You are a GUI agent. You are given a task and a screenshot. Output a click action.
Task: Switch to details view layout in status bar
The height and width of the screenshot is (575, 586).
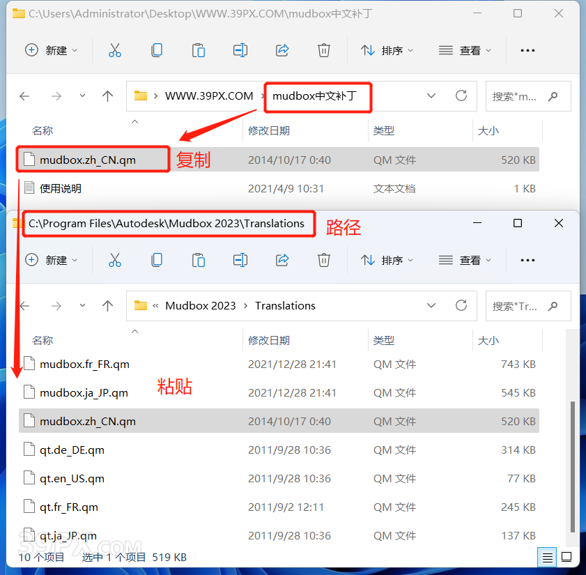pyautogui.click(x=548, y=558)
